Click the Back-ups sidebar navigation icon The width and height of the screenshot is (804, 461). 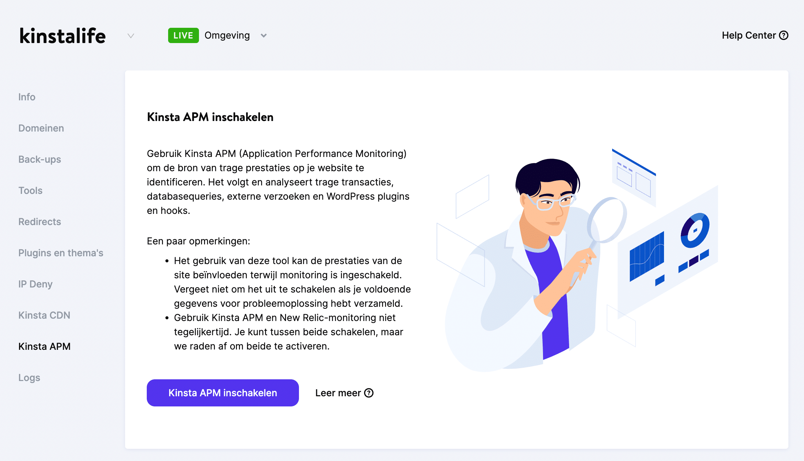[x=39, y=159]
